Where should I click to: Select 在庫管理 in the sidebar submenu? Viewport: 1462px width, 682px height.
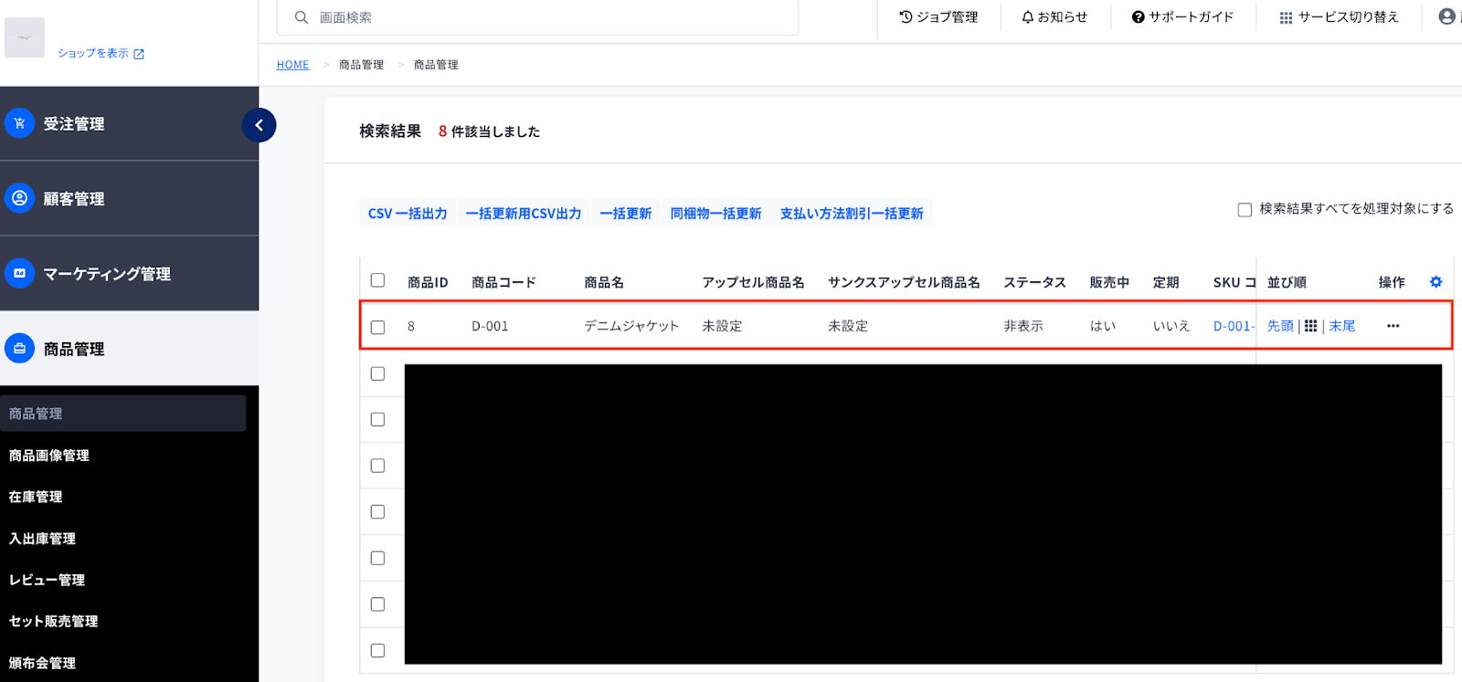36,497
